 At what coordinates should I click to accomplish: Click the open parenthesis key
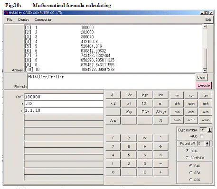113,138
